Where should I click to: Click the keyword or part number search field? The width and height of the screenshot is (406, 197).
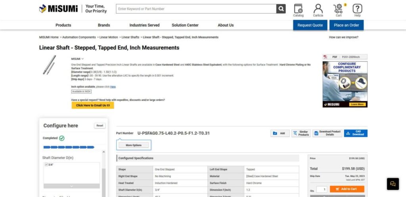click(196, 9)
